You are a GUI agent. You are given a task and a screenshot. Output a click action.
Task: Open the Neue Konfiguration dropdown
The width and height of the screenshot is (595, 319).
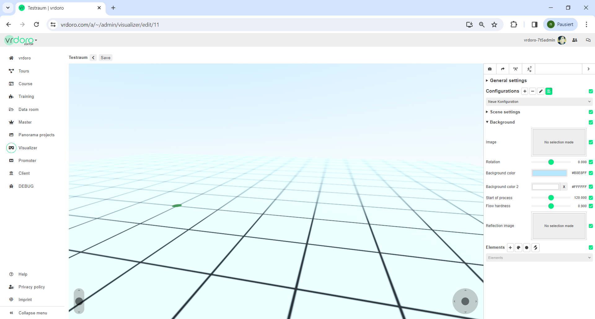(539, 102)
